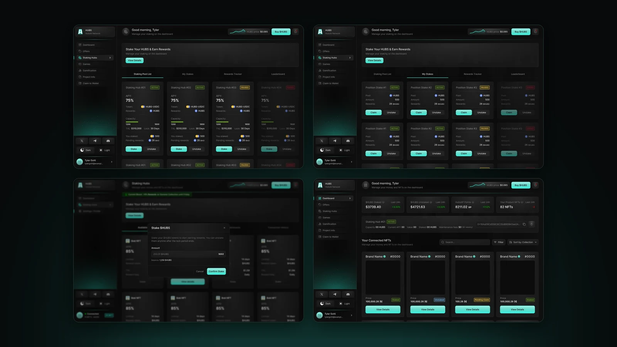Expand Tyler Gotti profile in NFT dashboard screen
The width and height of the screenshot is (617, 347).
(352, 315)
